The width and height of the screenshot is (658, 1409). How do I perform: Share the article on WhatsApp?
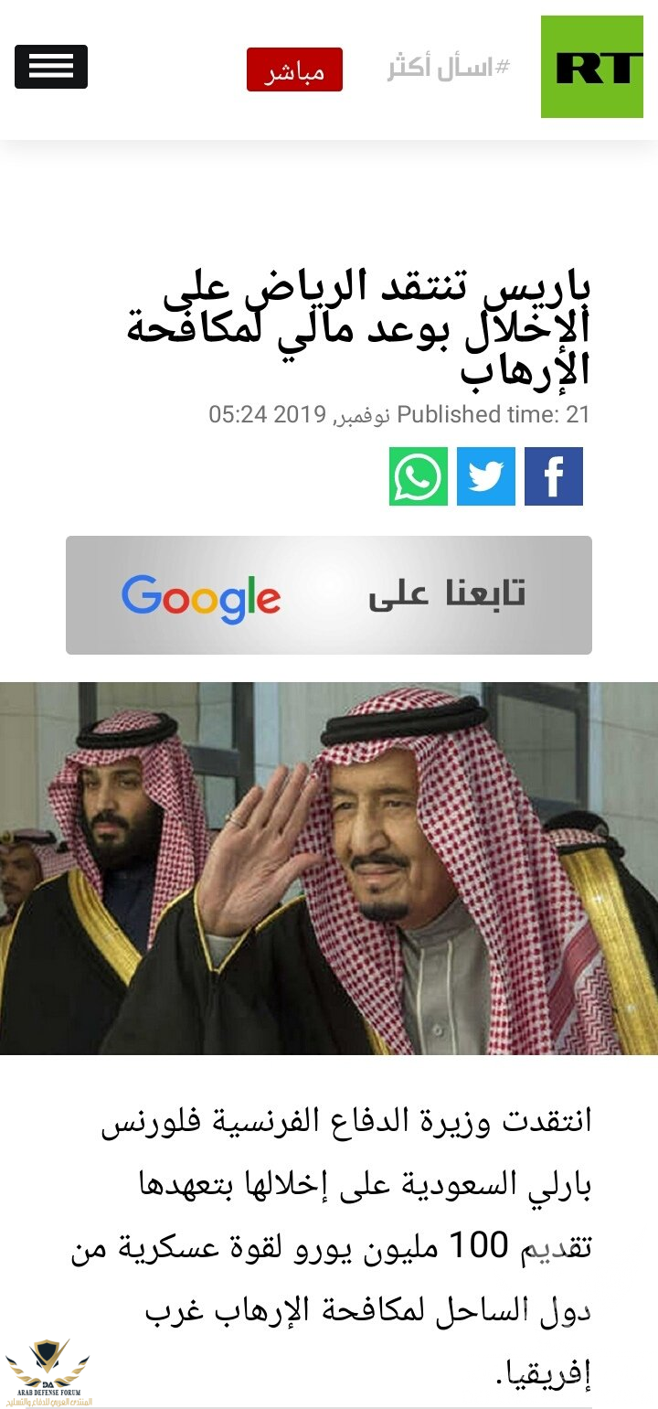point(419,476)
